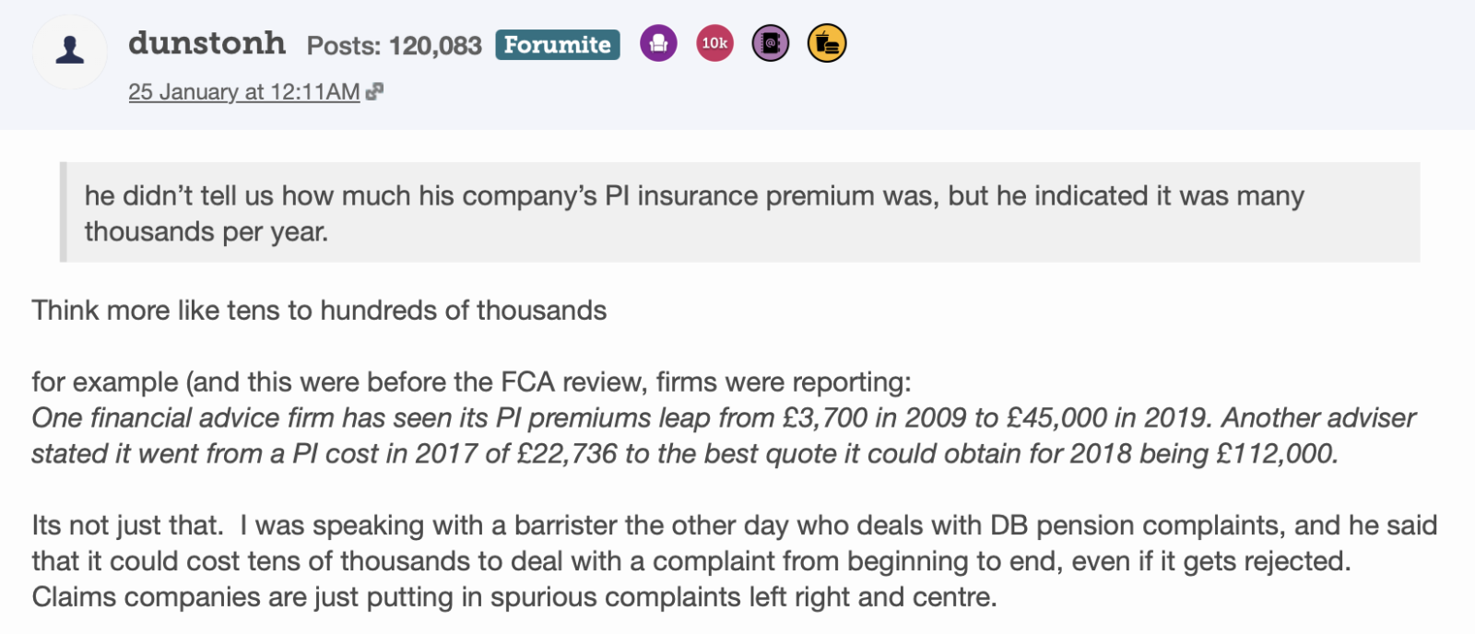The image size is (1475, 634).
Task: Click the quoted PI insurance premium text
Action: (693, 195)
